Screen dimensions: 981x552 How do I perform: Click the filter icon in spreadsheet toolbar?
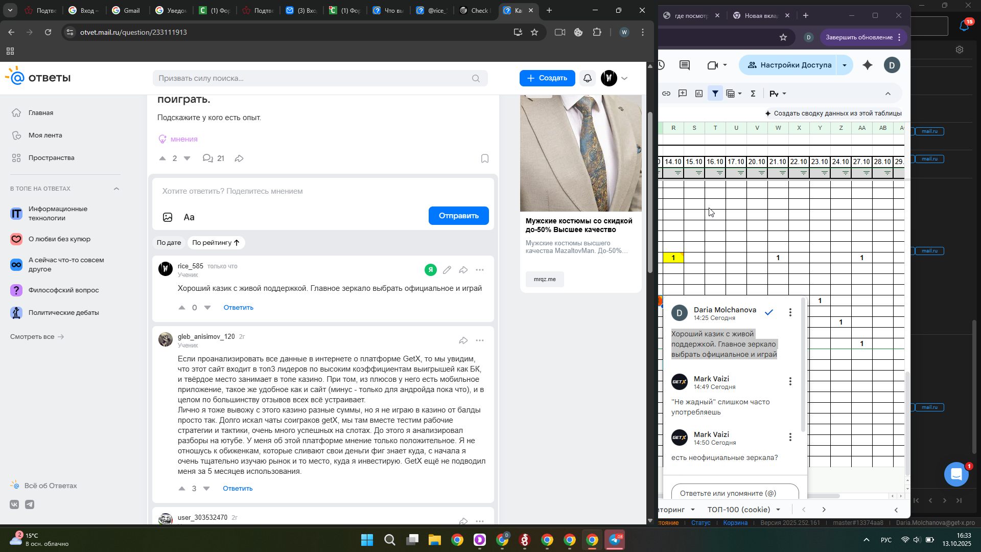pyautogui.click(x=715, y=94)
